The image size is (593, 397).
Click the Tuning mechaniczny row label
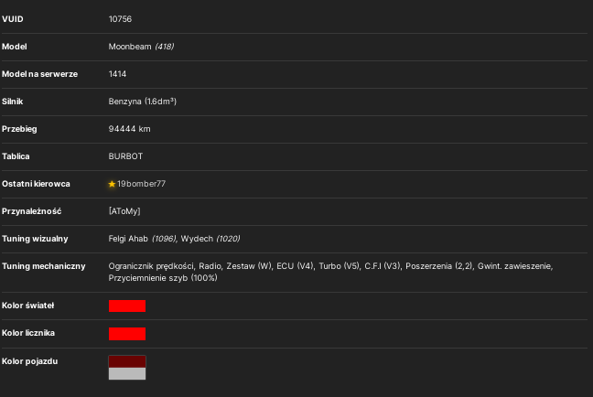(x=44, y=266)
